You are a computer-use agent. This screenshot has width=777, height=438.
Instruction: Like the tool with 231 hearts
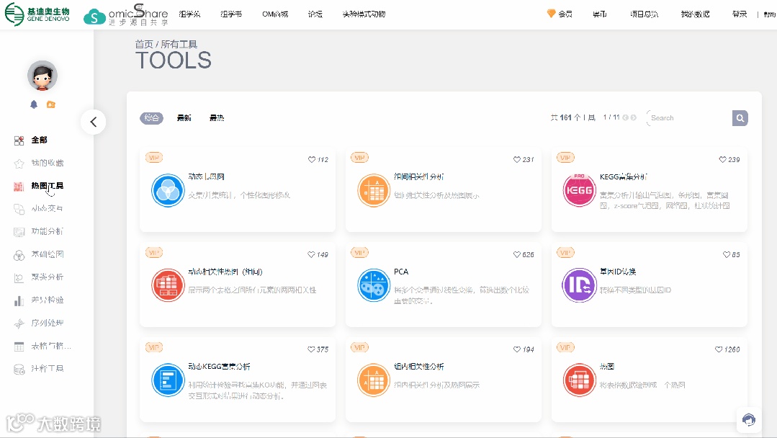pyautogui.click(x=517, y=159)
